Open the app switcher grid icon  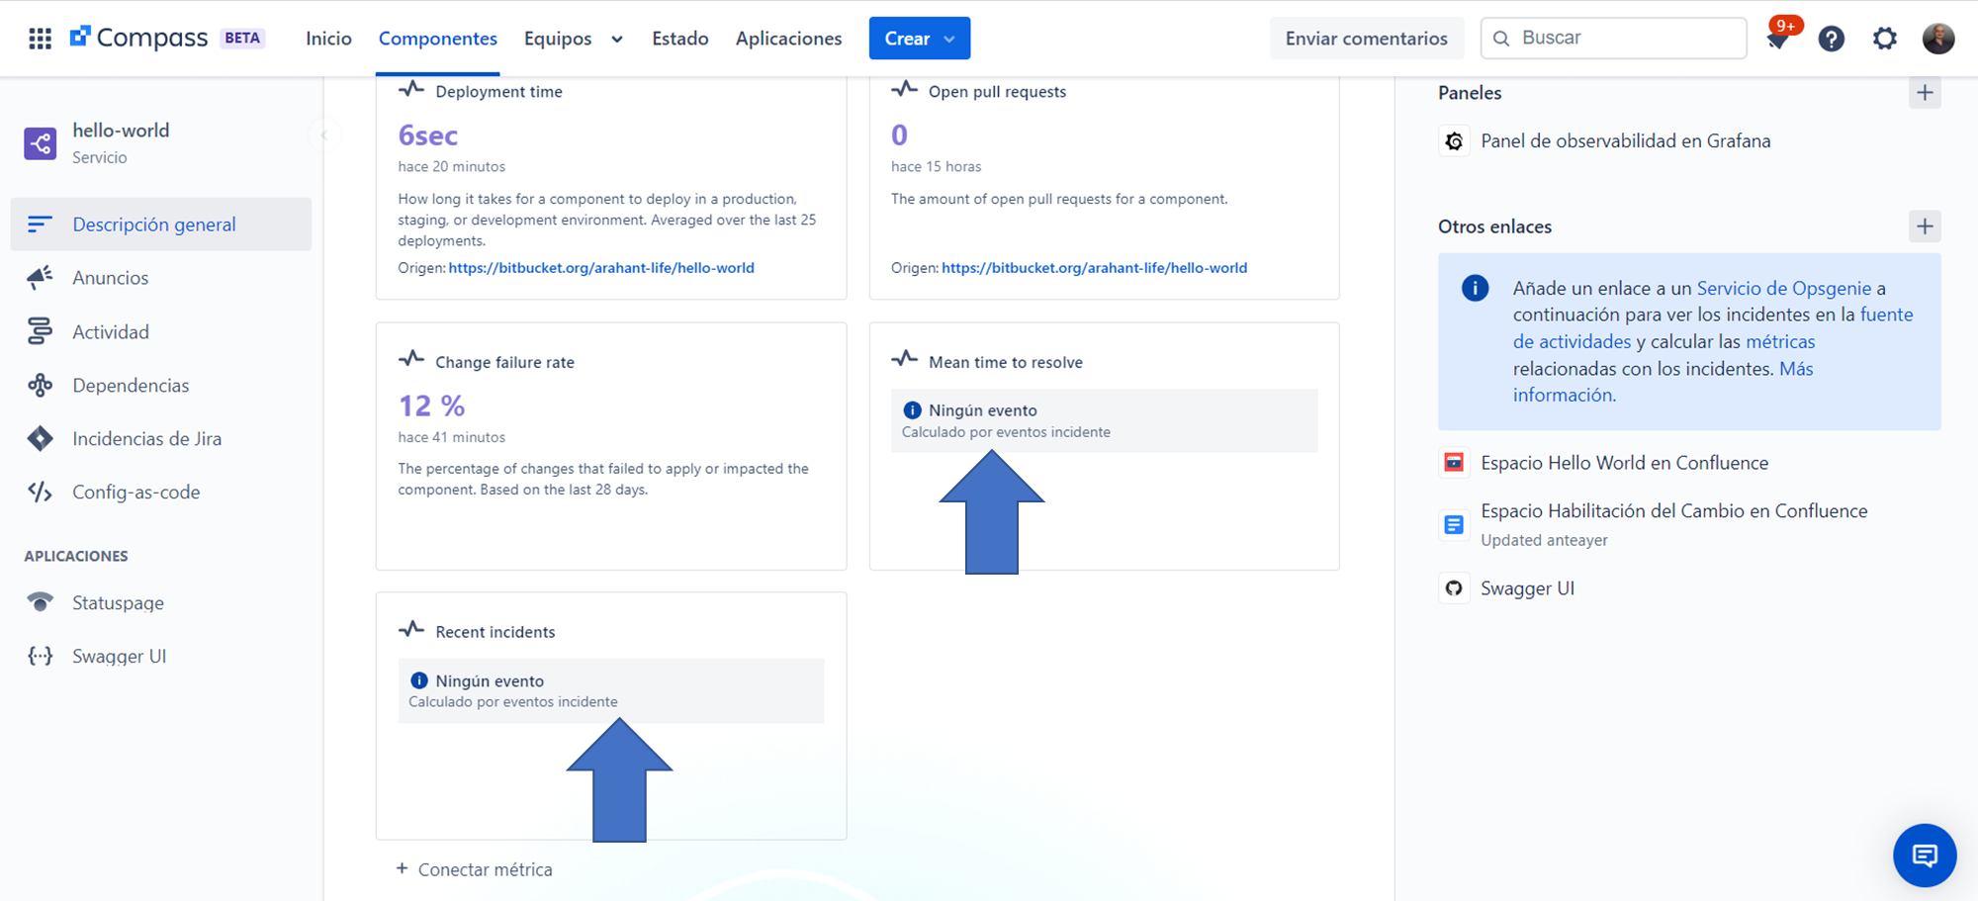[40, 39]
